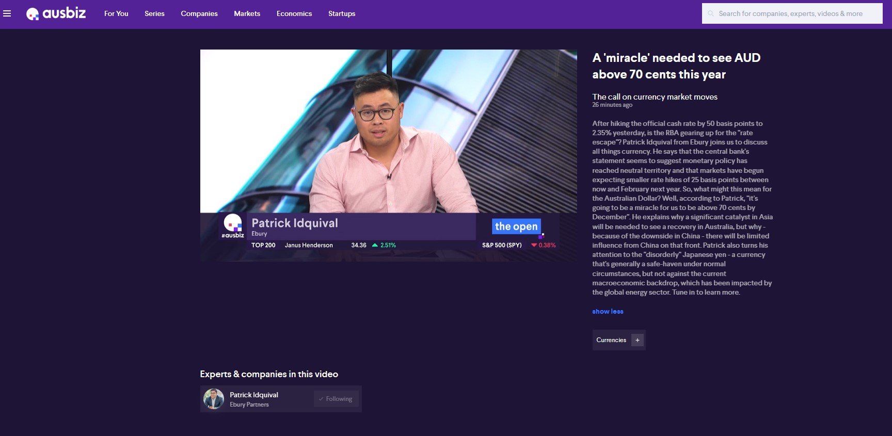Open the Series menu
892x436 pixels.
pyautogui.click(x=154, y=13)
